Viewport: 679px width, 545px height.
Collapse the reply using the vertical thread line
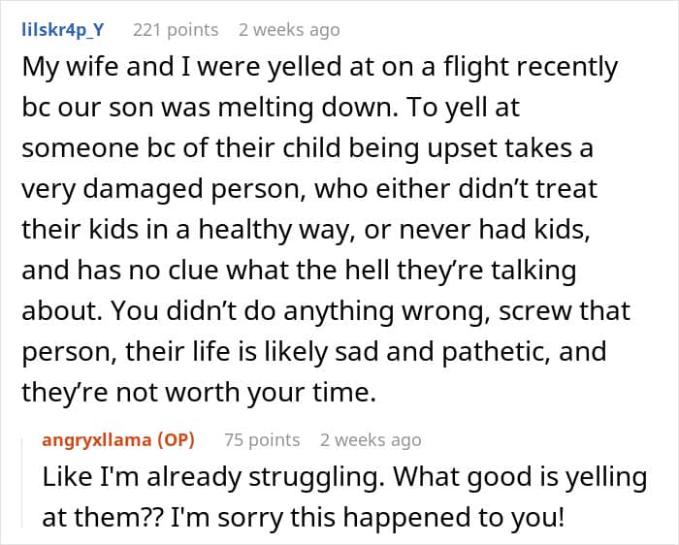(x=22, y=483)
